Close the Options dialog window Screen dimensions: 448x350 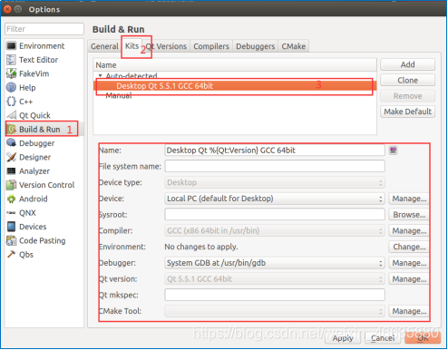coord(7,9)
